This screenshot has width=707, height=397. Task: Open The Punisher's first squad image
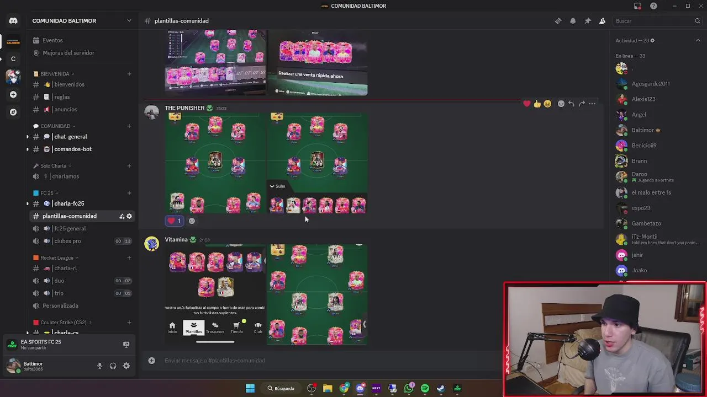tap(215, 163)
